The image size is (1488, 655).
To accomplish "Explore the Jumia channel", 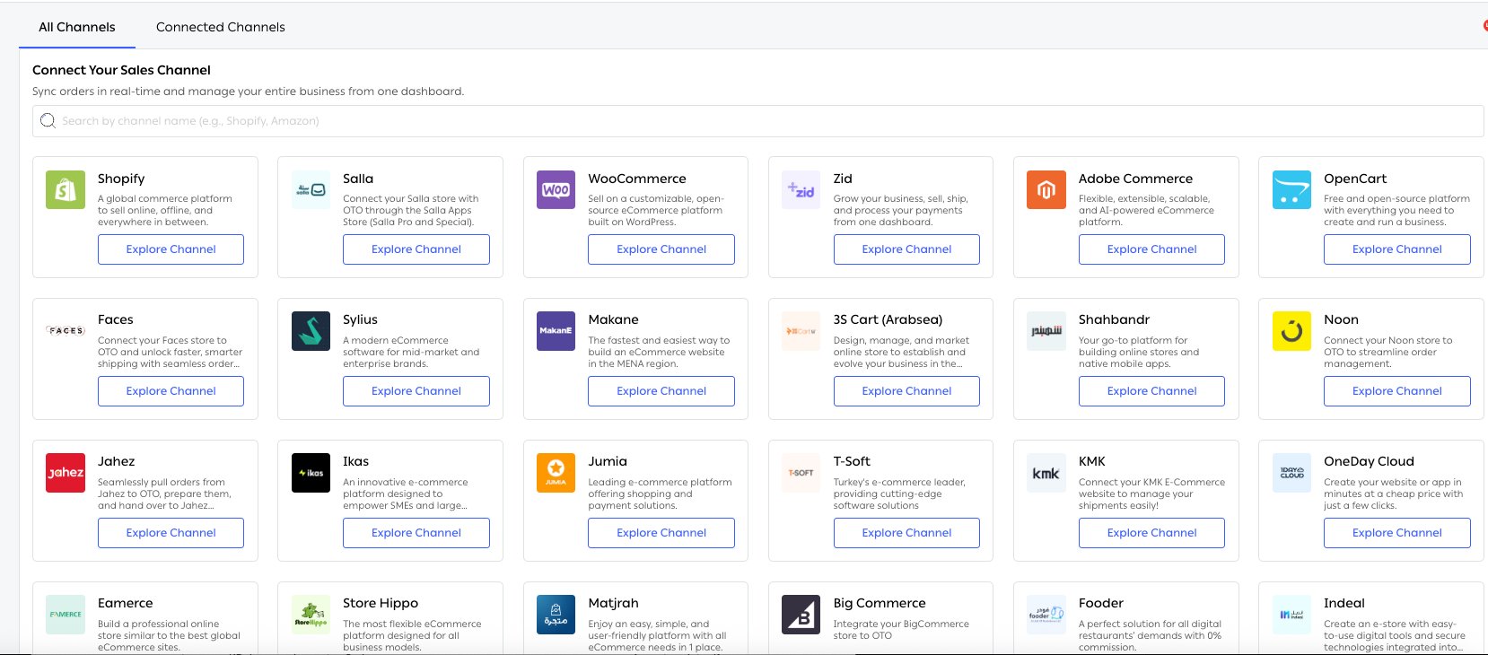I will click(x=661, y=533).
